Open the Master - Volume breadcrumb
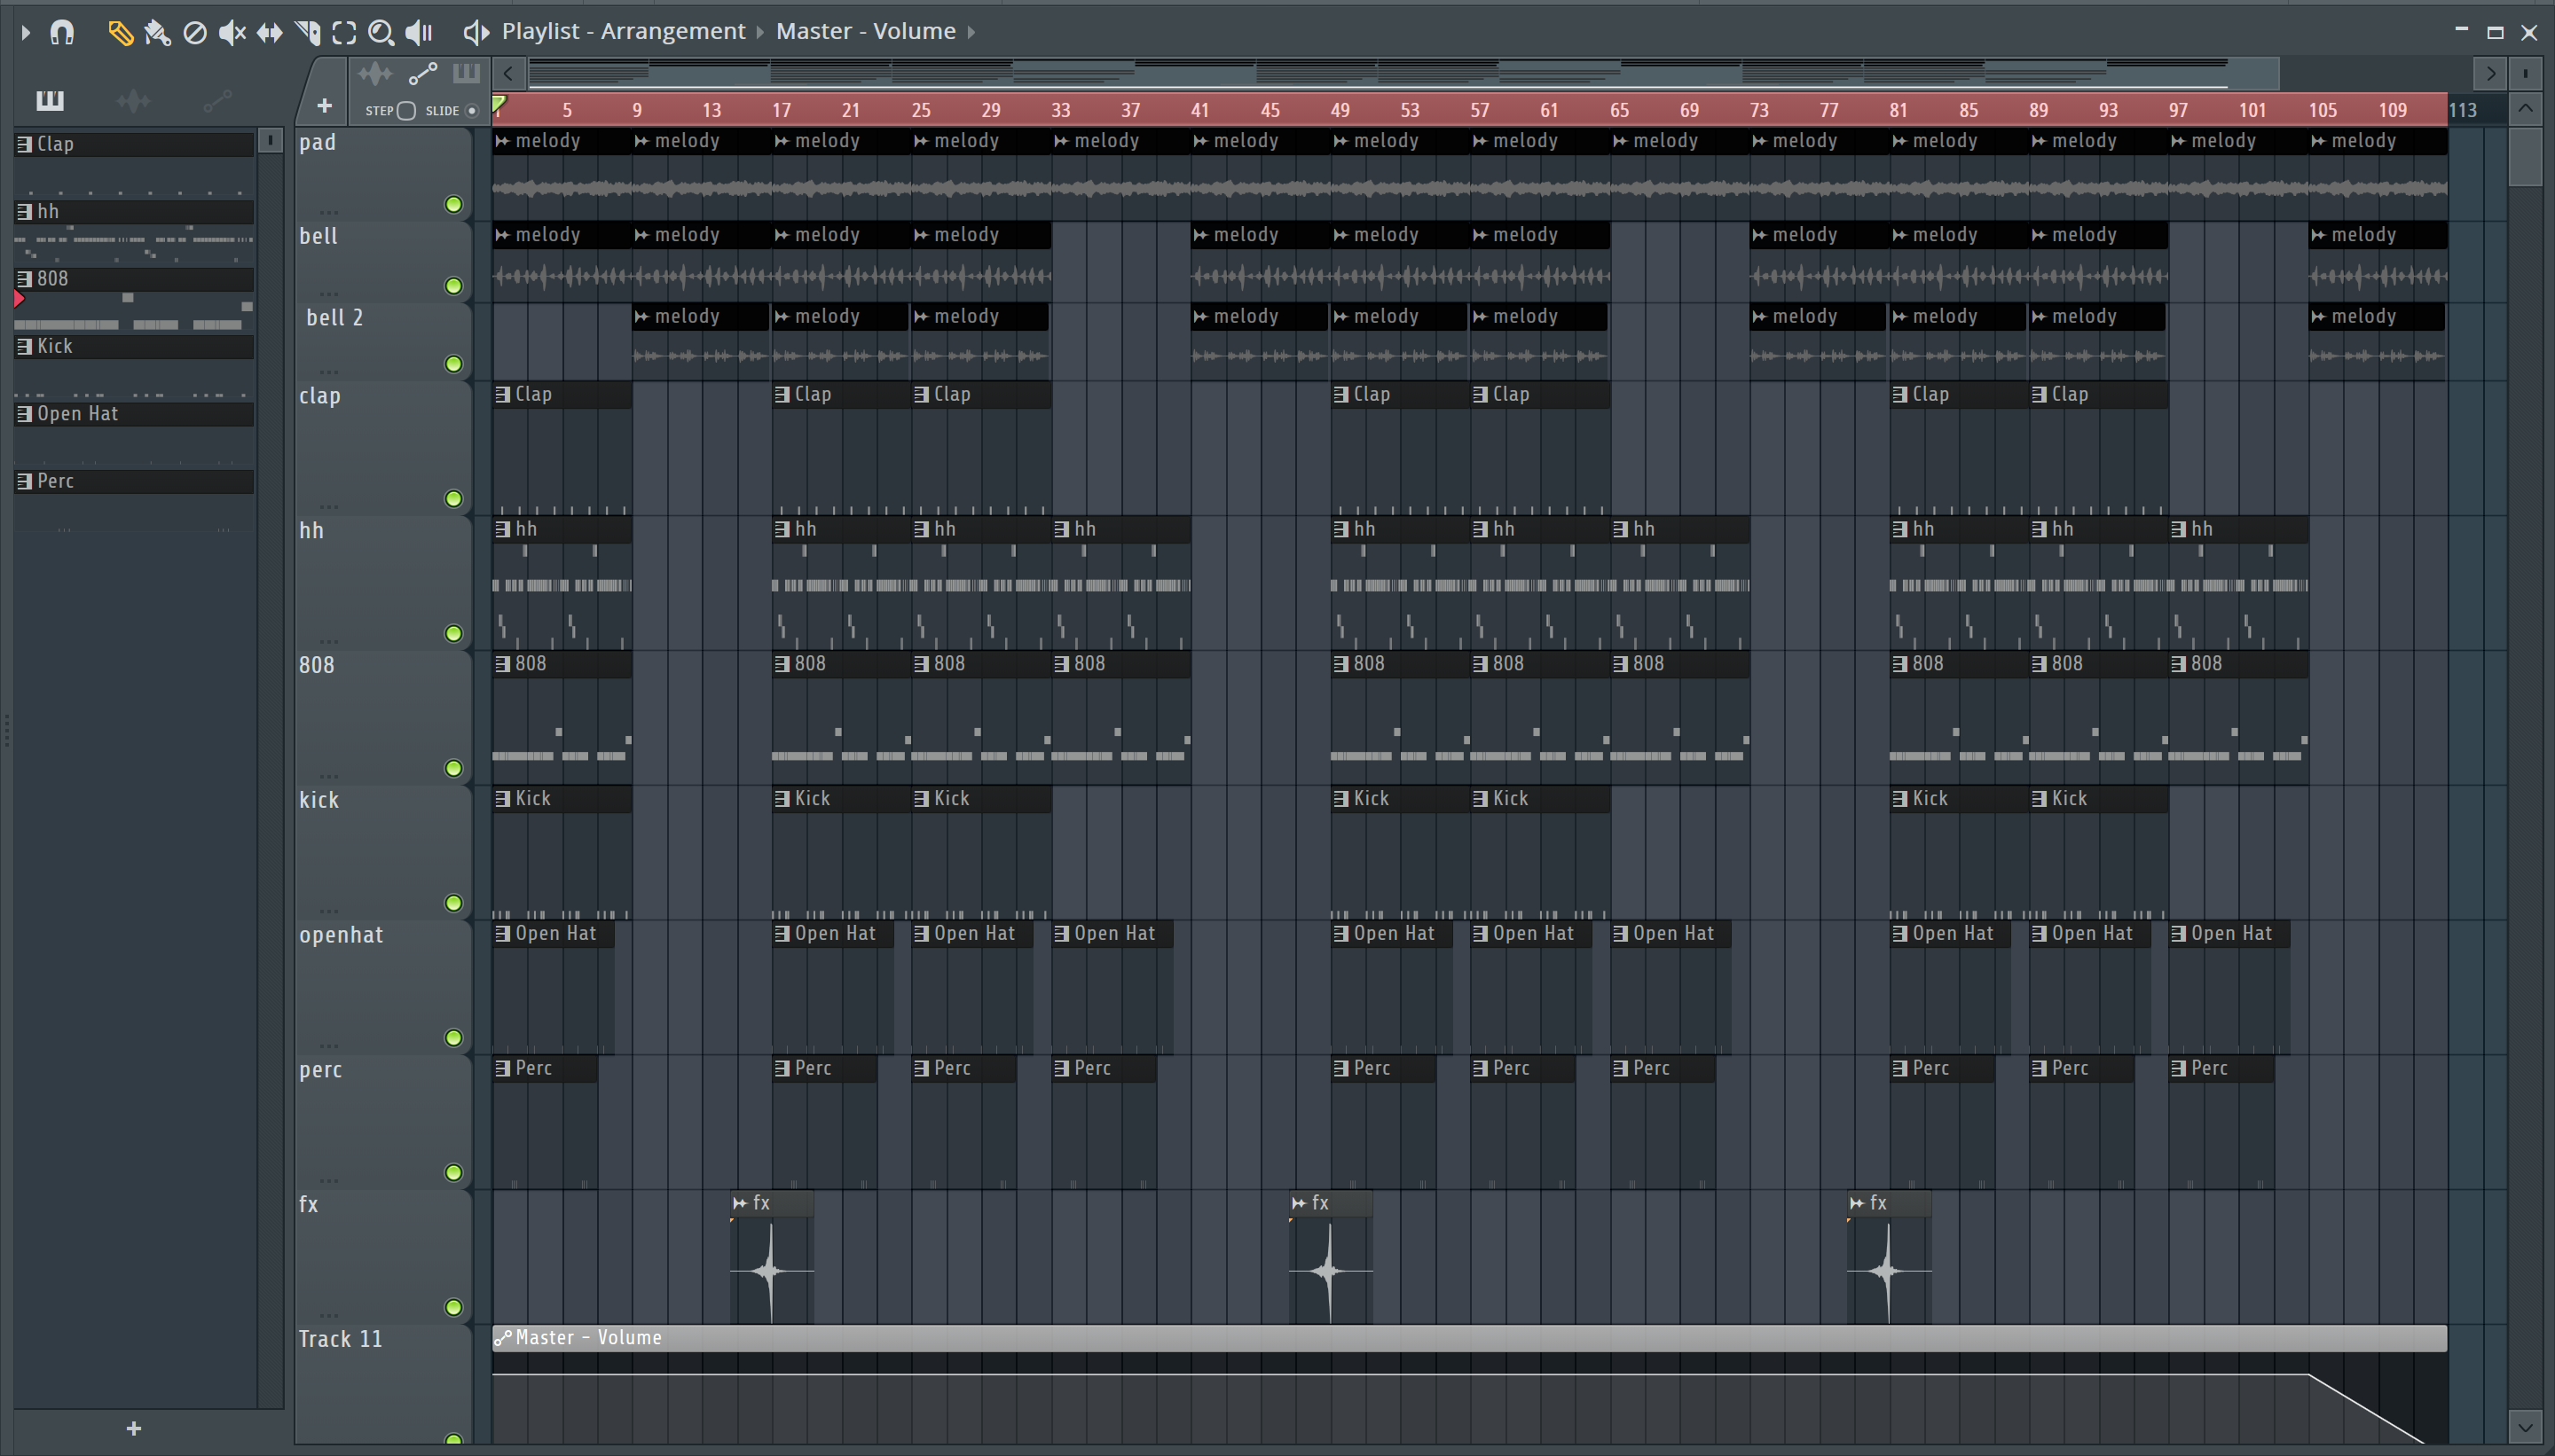This screenshot has width=2555, height=1456. [865, 31]
